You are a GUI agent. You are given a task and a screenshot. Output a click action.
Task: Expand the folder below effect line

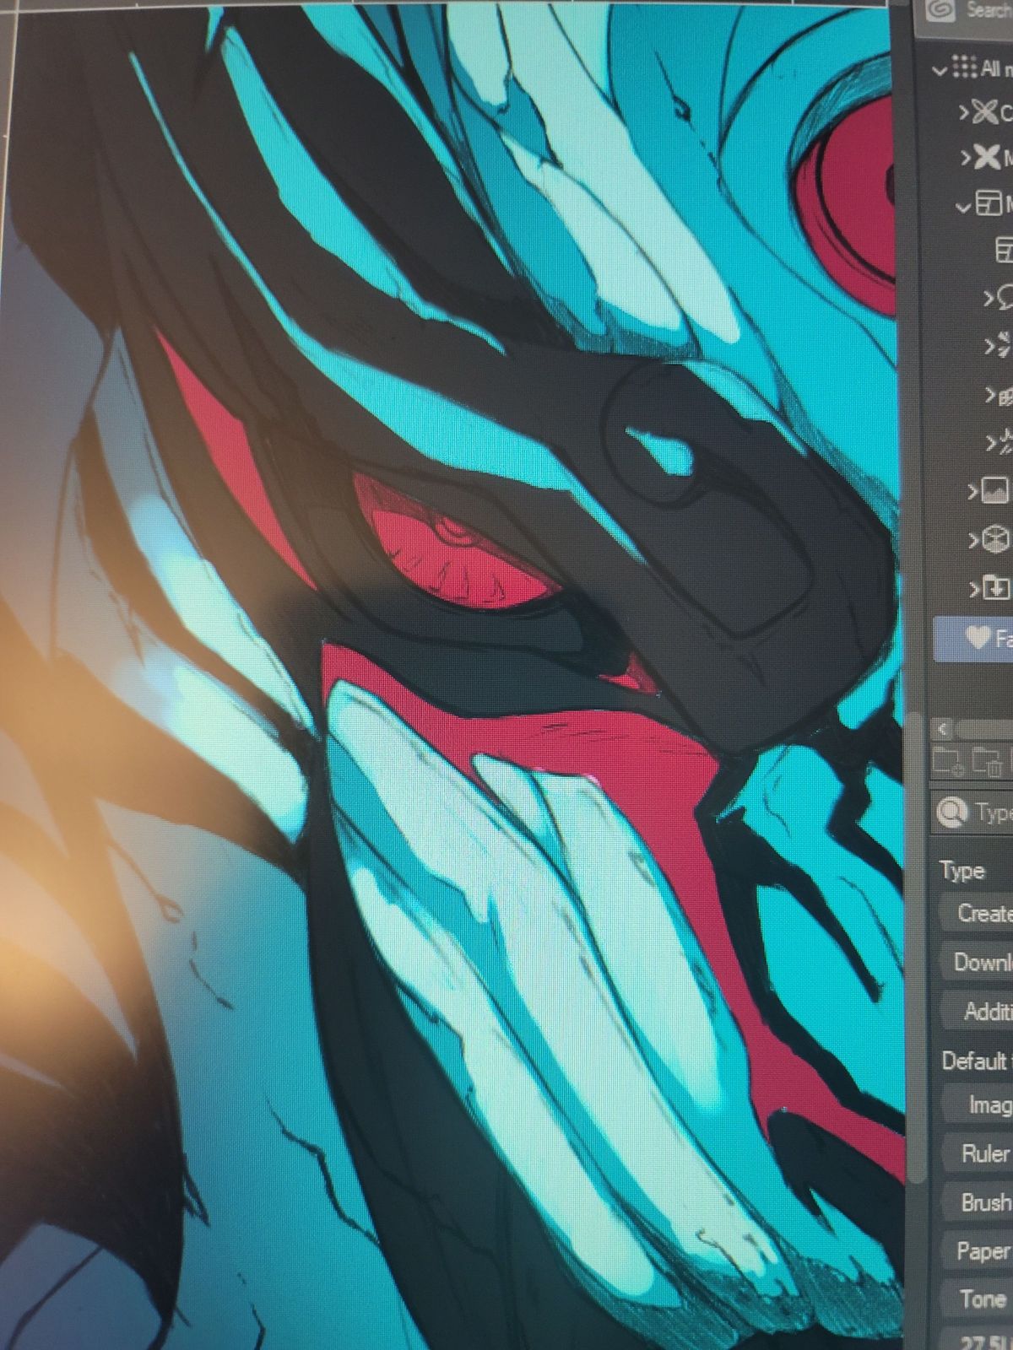pos(990,394)
